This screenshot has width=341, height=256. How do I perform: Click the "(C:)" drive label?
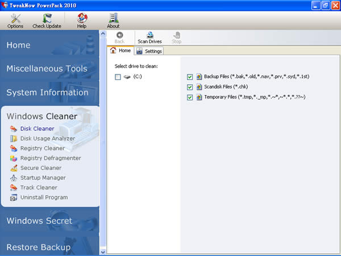(x=138, y=76)
